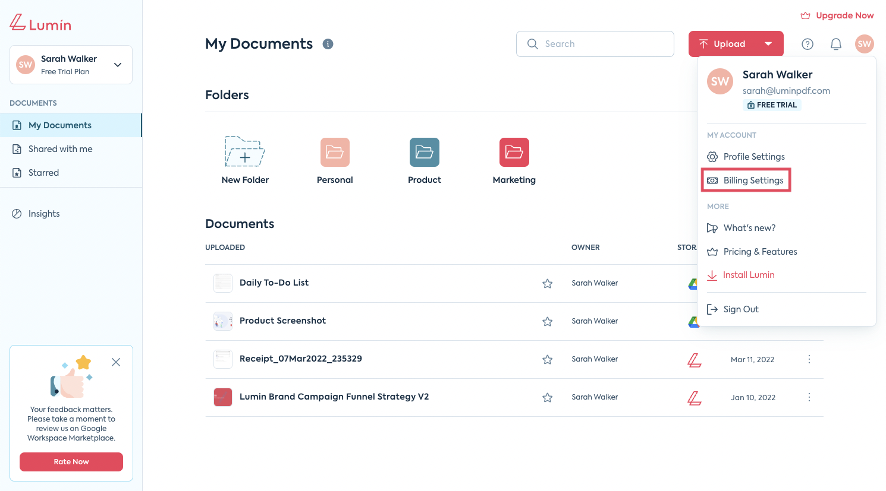Viewport: 886px width, 491px height.
Task: Open the Upload dropdown arrow
Action: 768,44
